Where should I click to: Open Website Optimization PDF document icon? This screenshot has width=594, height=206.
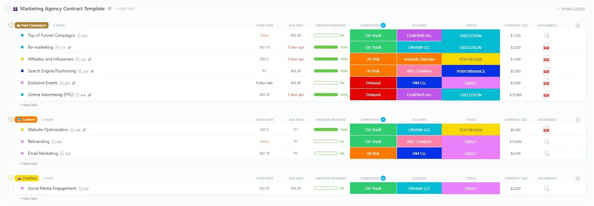pyautogui.click(x=546, y=130)
